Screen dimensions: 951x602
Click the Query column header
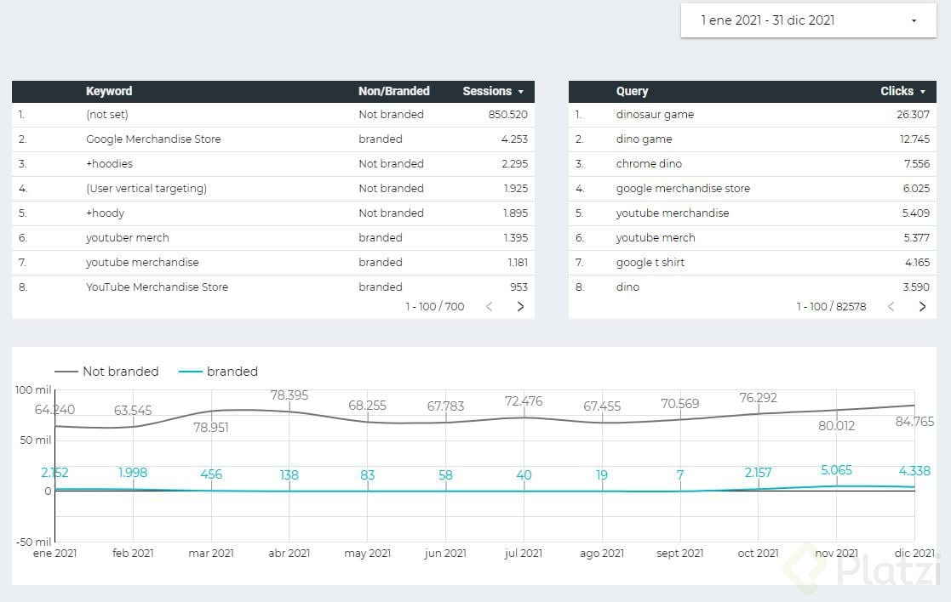(632, 92)
